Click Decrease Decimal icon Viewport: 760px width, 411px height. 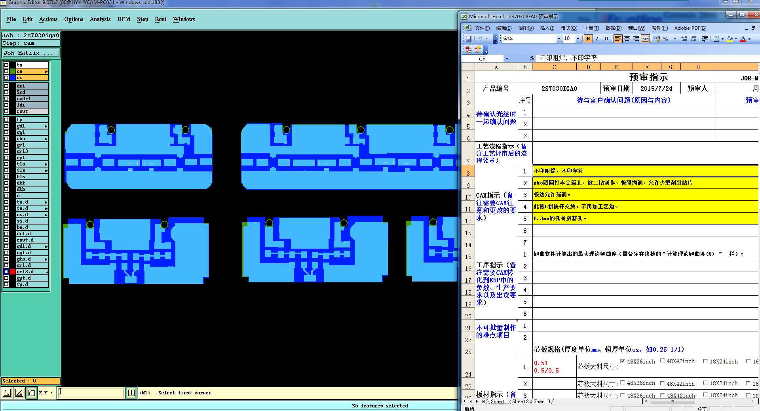point(693,39)
